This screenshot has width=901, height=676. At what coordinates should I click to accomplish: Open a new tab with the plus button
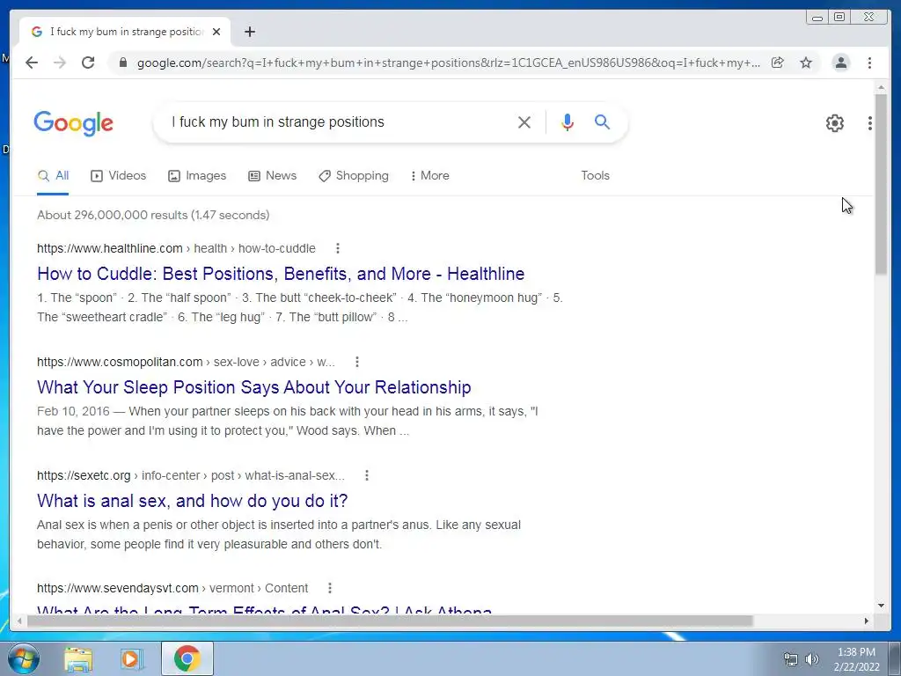249,32
